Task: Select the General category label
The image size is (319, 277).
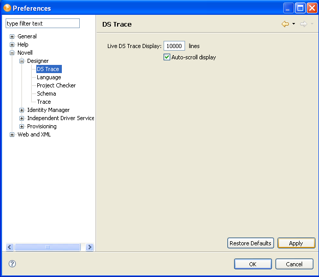Action: tap(27, 36)
